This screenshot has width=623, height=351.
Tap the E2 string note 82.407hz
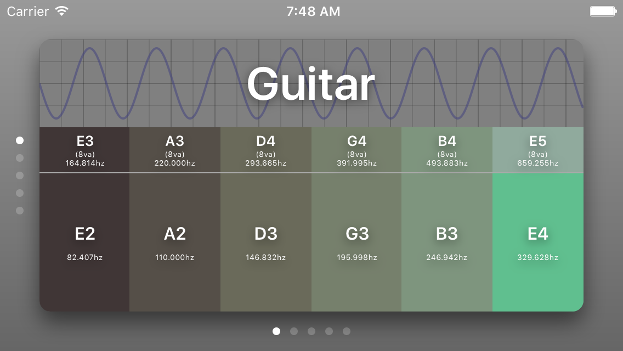[x=84, y=242]
